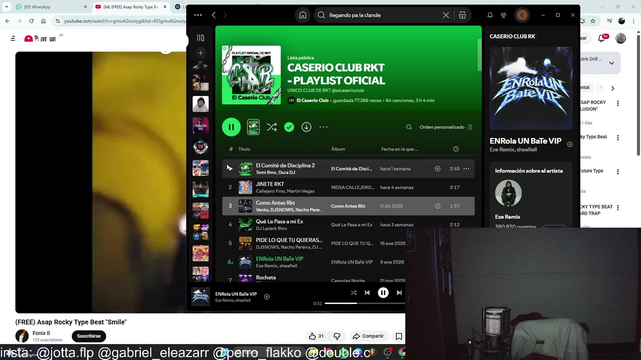Collapse Your Library sidebar icon
Viewport: 641px width, 360px height.
[200, 37]
